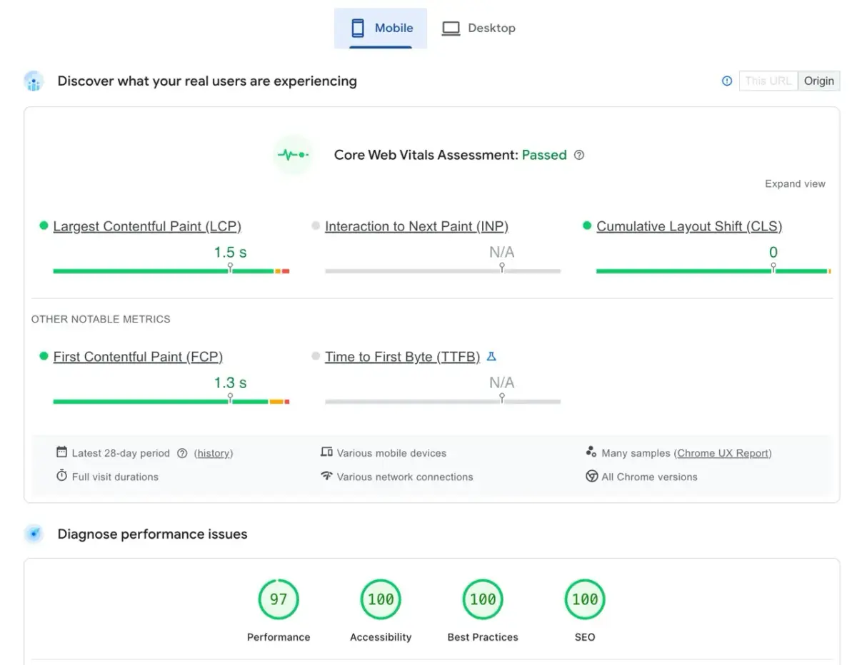Click the Accessibility score gauge

[381, 599]
